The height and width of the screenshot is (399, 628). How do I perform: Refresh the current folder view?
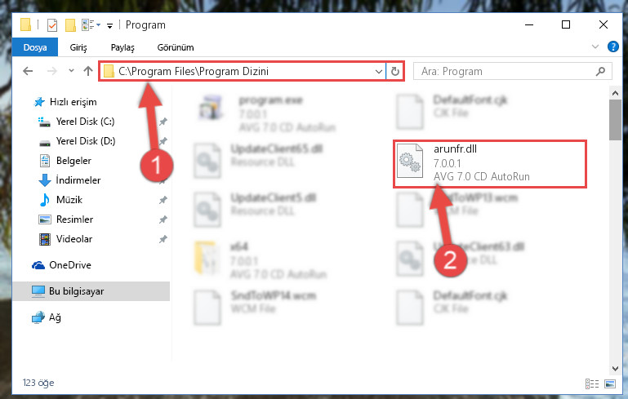click(395, 71)
